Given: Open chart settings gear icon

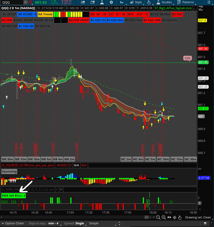Looking at the screenshot, I should [x=111, y=2].
